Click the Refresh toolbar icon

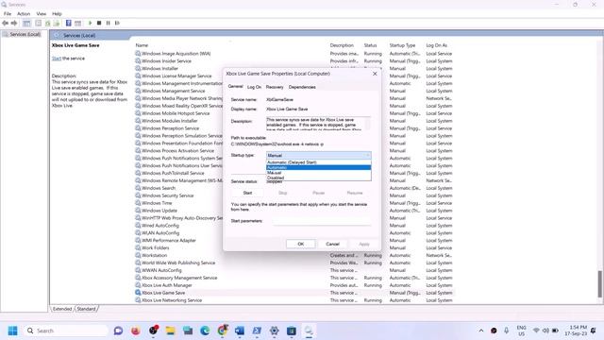(48, 23)
